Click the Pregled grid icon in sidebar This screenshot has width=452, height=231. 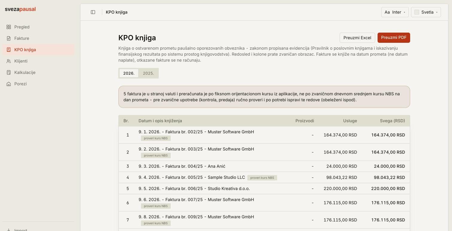point(9,27)
